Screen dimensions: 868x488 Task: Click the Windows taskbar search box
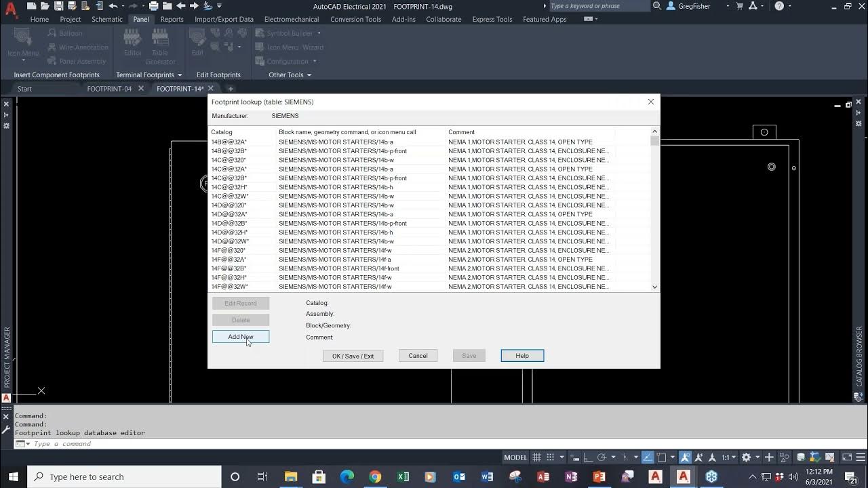[x=123, y=476]
